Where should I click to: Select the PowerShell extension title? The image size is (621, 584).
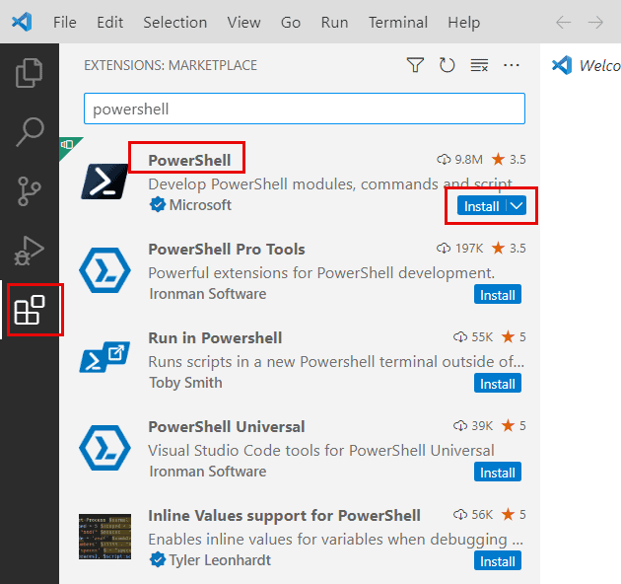coord(189,160)
